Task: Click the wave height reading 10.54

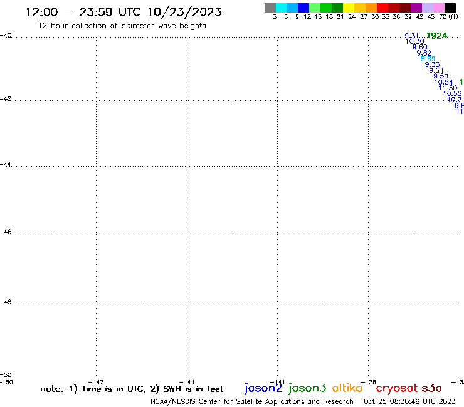Action: [x=443, y=82]
